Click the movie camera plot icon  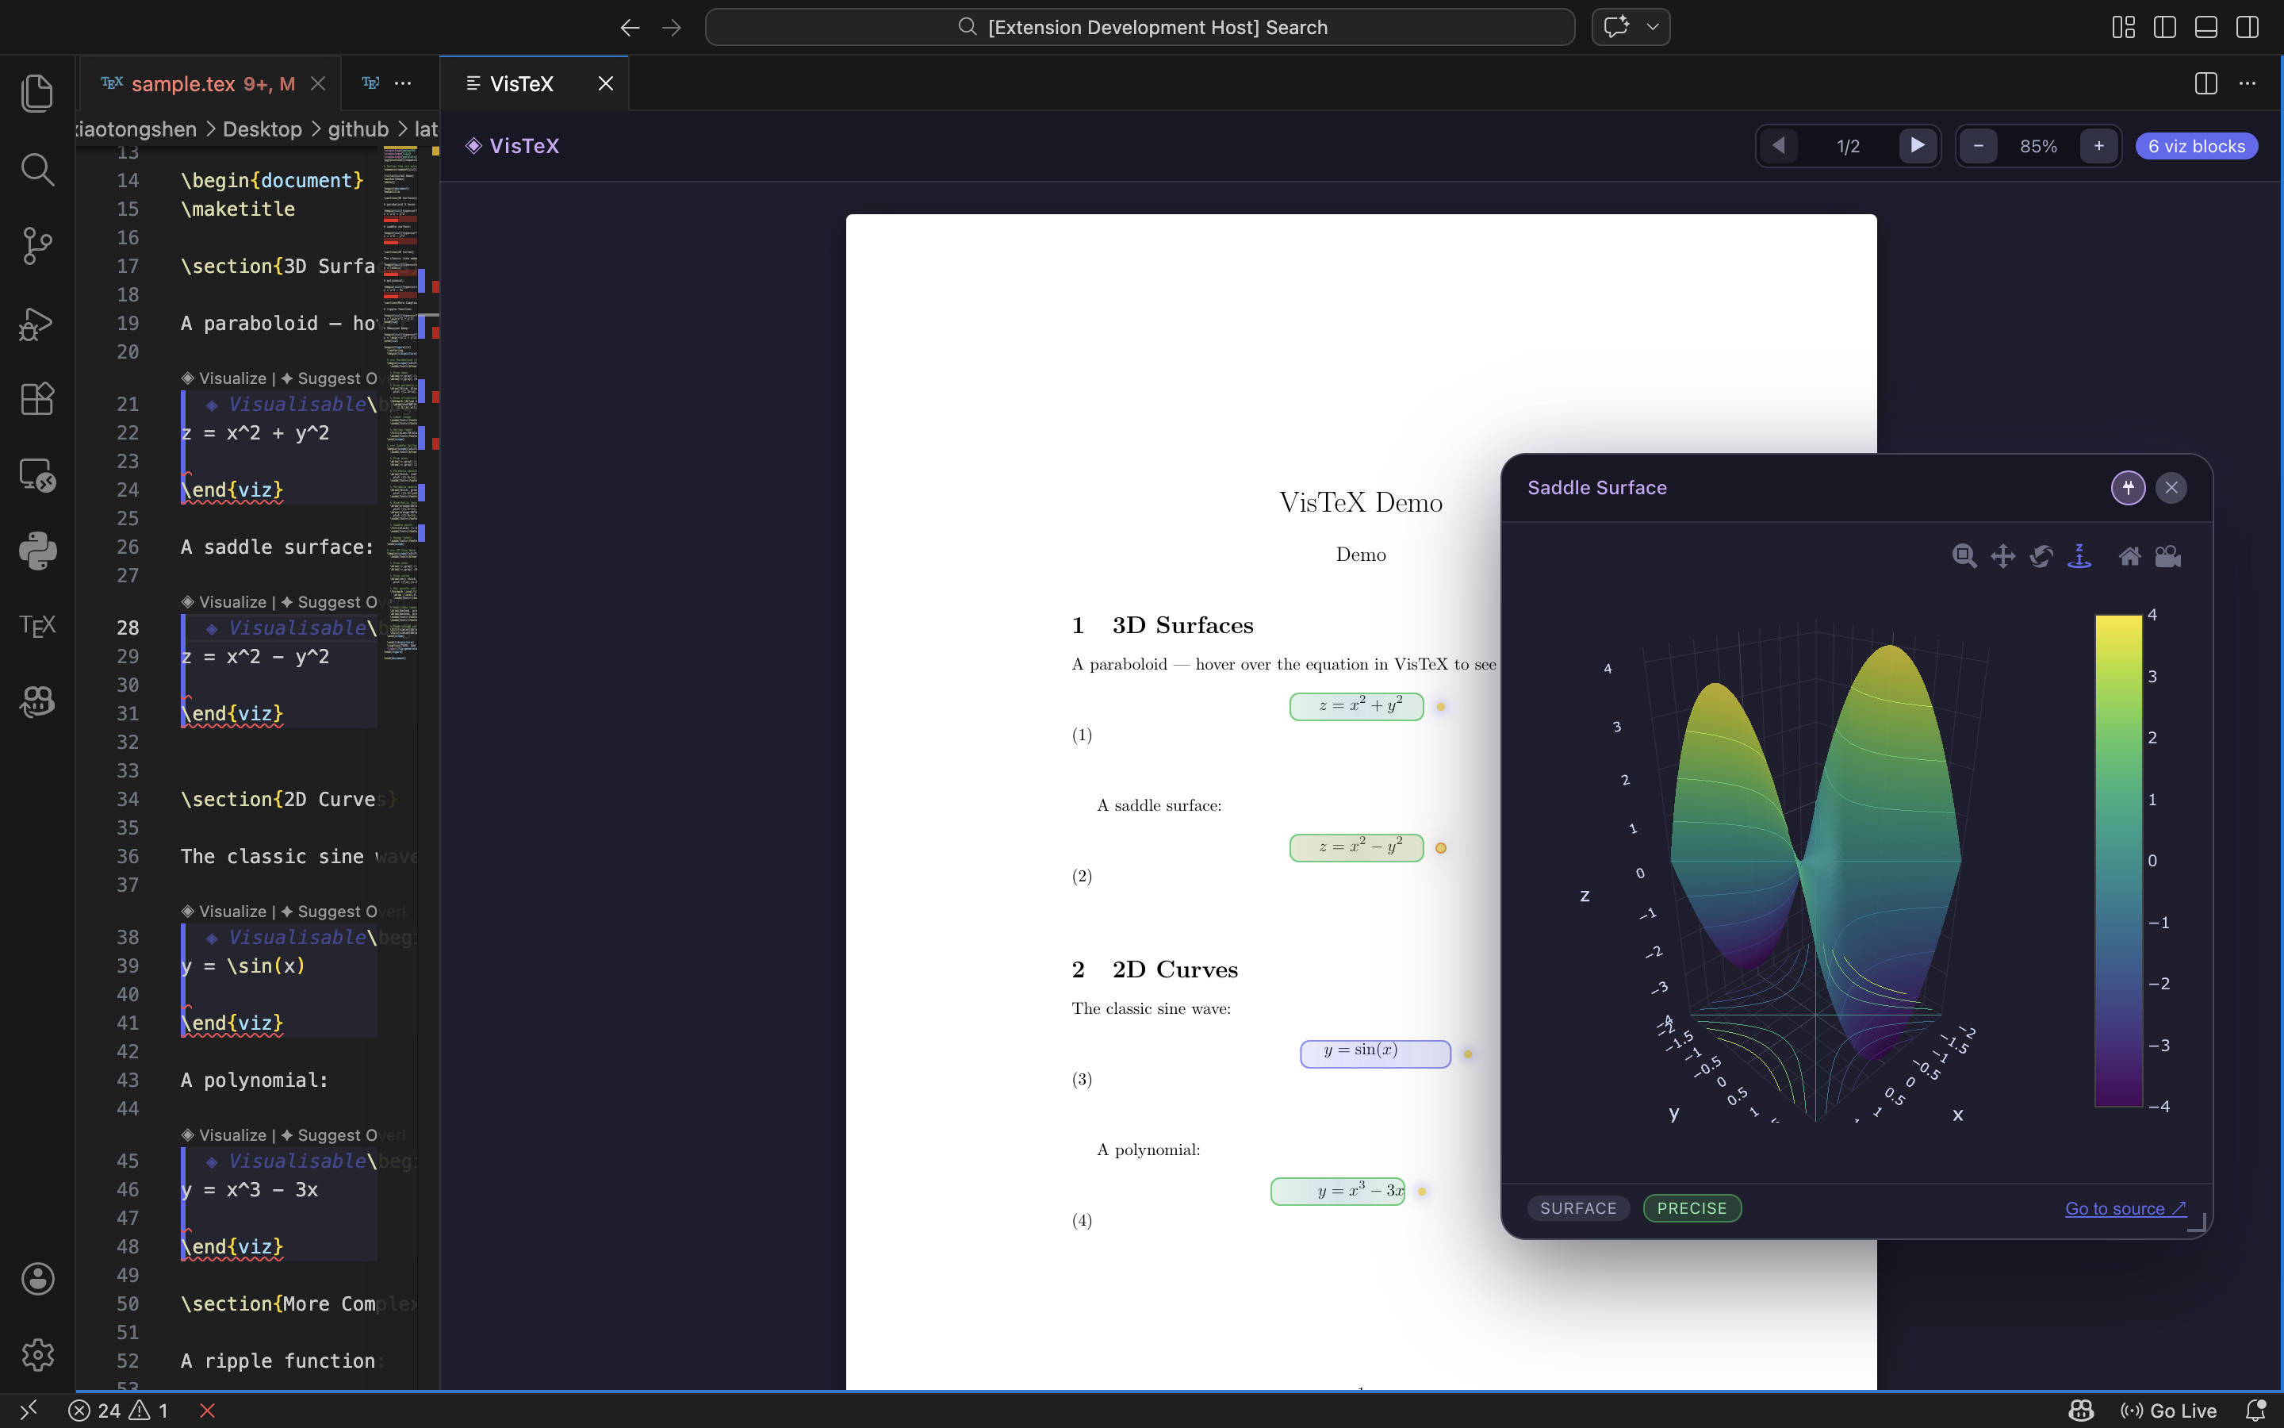pyautogui.click(x=2168, y=556)
